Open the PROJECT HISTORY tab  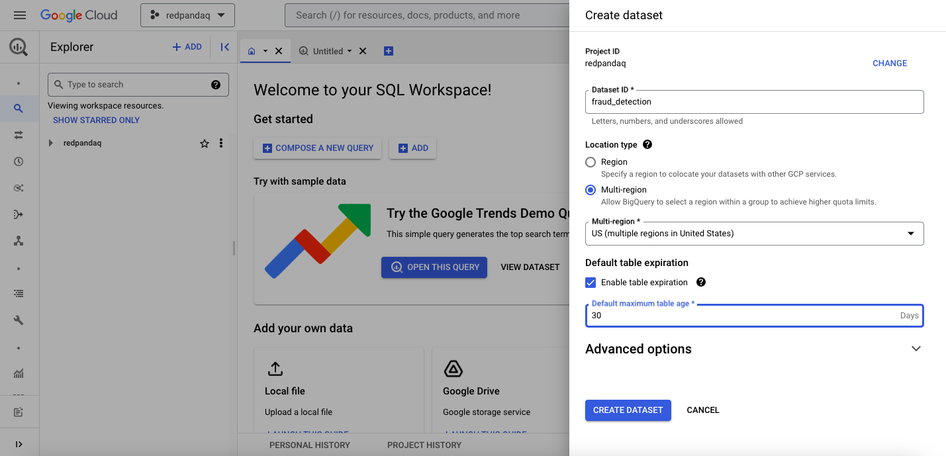pyautogui.click(x=424, y=445)
